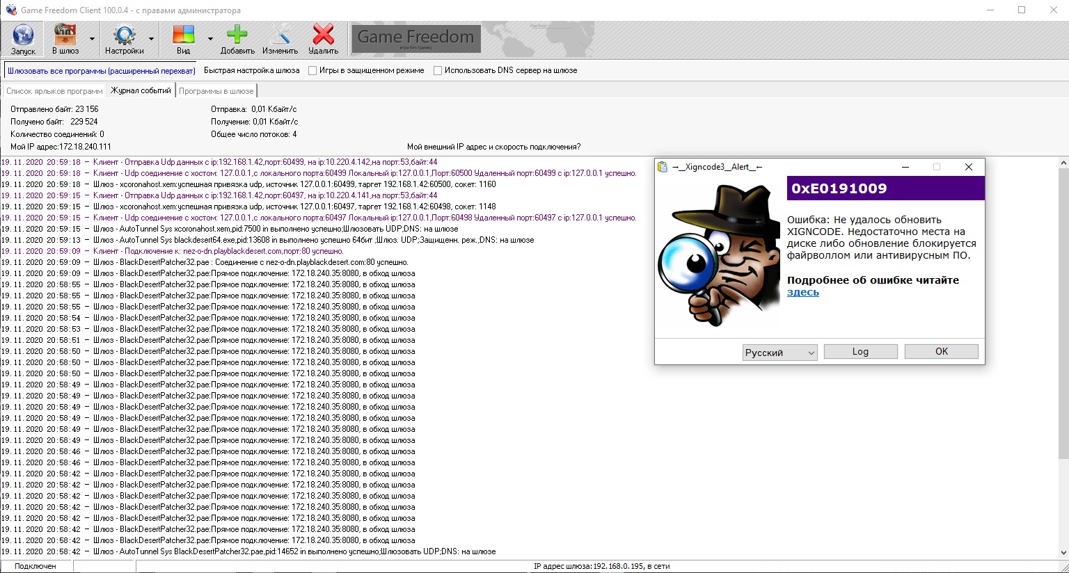Enable Игры в защищенном режиме checkbox
The height and width of the screenshot is (573, 1069).
313,70
